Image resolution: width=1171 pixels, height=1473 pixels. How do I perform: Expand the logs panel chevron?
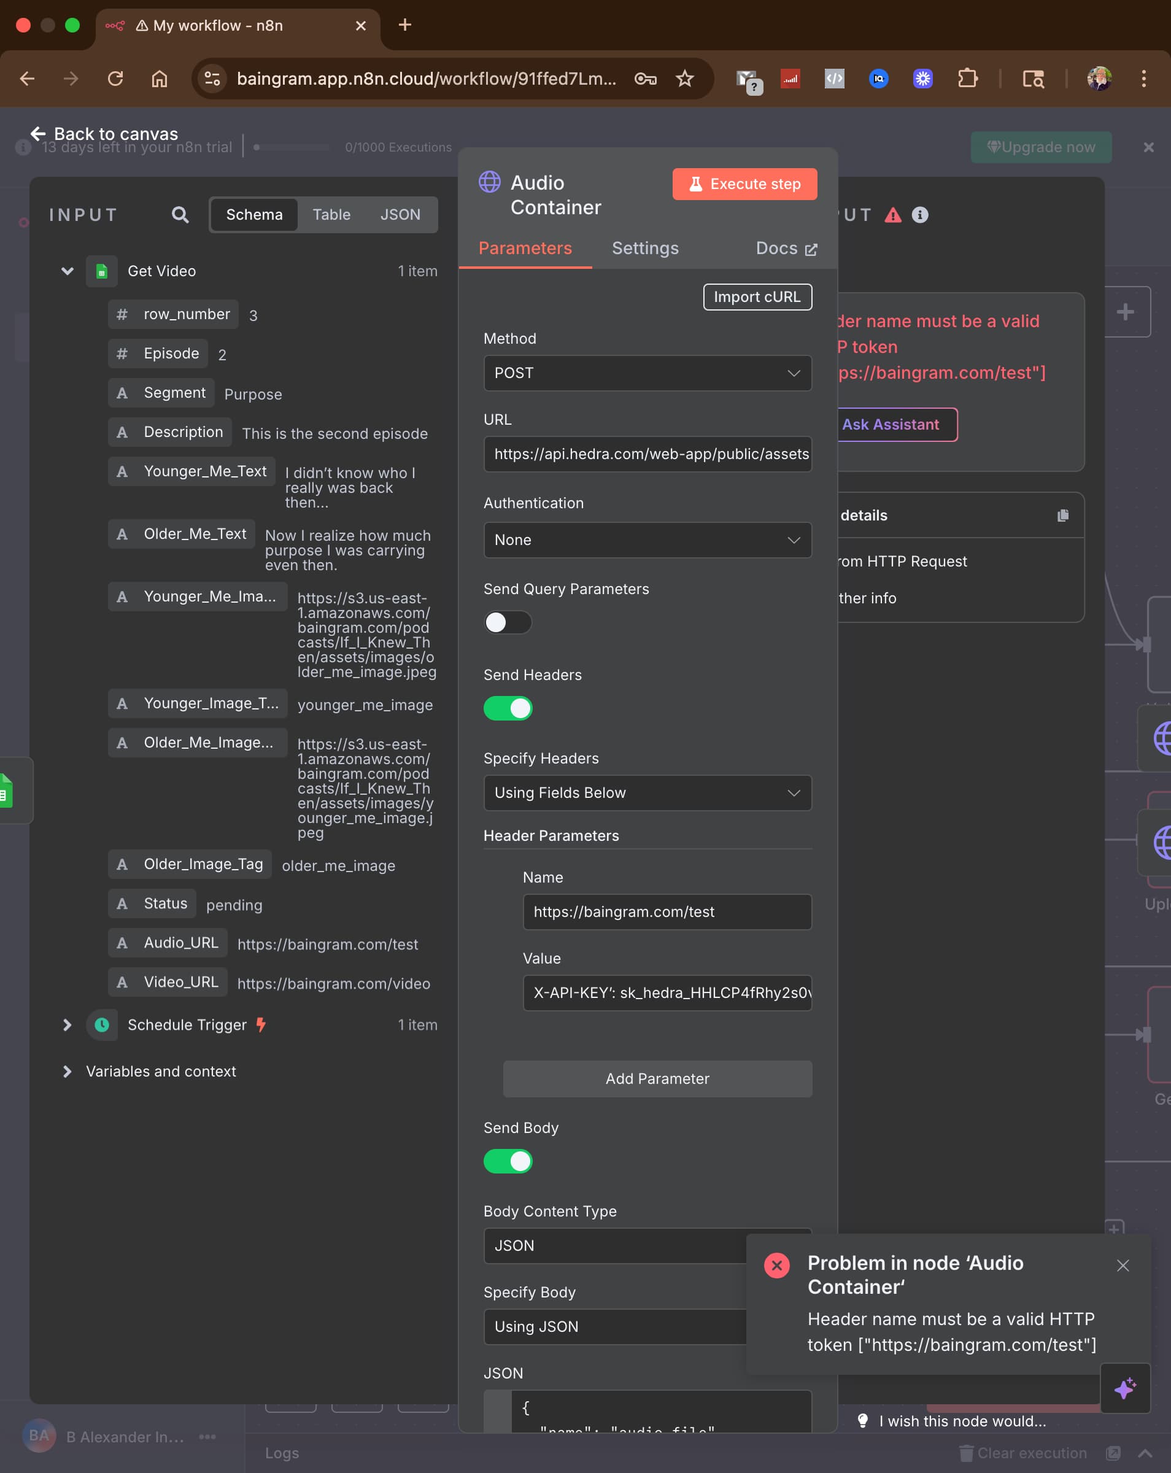click(1146, 1453)
